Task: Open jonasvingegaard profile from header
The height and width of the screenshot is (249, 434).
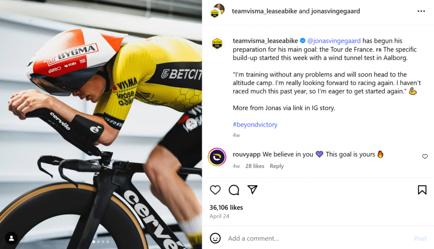Action: (x=336, y=11)
